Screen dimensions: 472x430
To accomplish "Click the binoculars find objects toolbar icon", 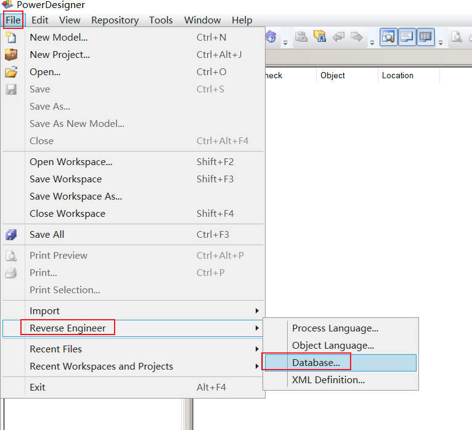I will [x=320, y=37].
